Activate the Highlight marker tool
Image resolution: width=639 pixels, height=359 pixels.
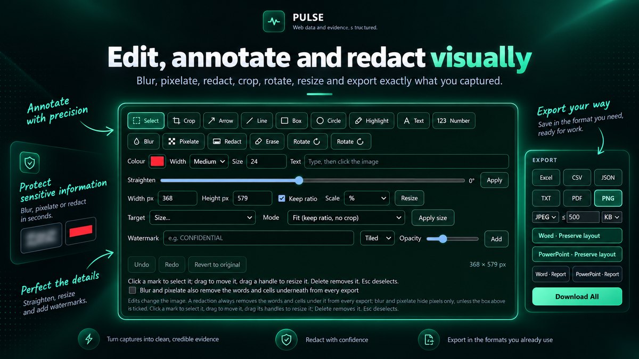click(x=372, y=121)
